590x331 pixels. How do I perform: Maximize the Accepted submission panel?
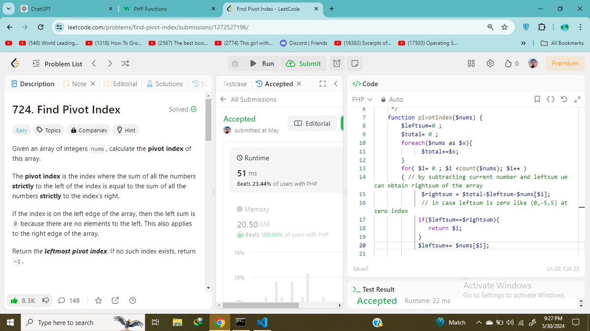click(323, 84)
